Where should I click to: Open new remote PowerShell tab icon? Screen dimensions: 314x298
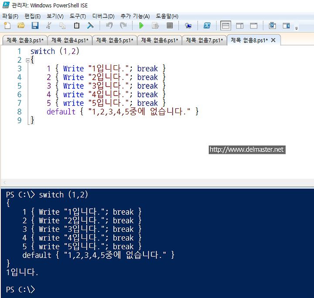[188, 26]
